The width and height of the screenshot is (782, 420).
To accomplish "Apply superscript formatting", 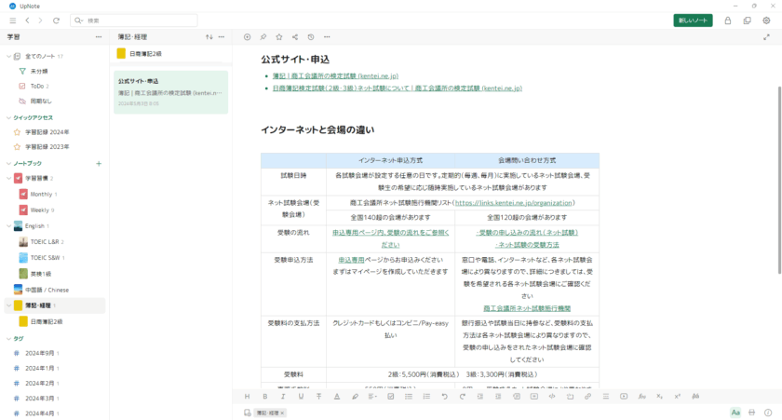I will (678, 397).
